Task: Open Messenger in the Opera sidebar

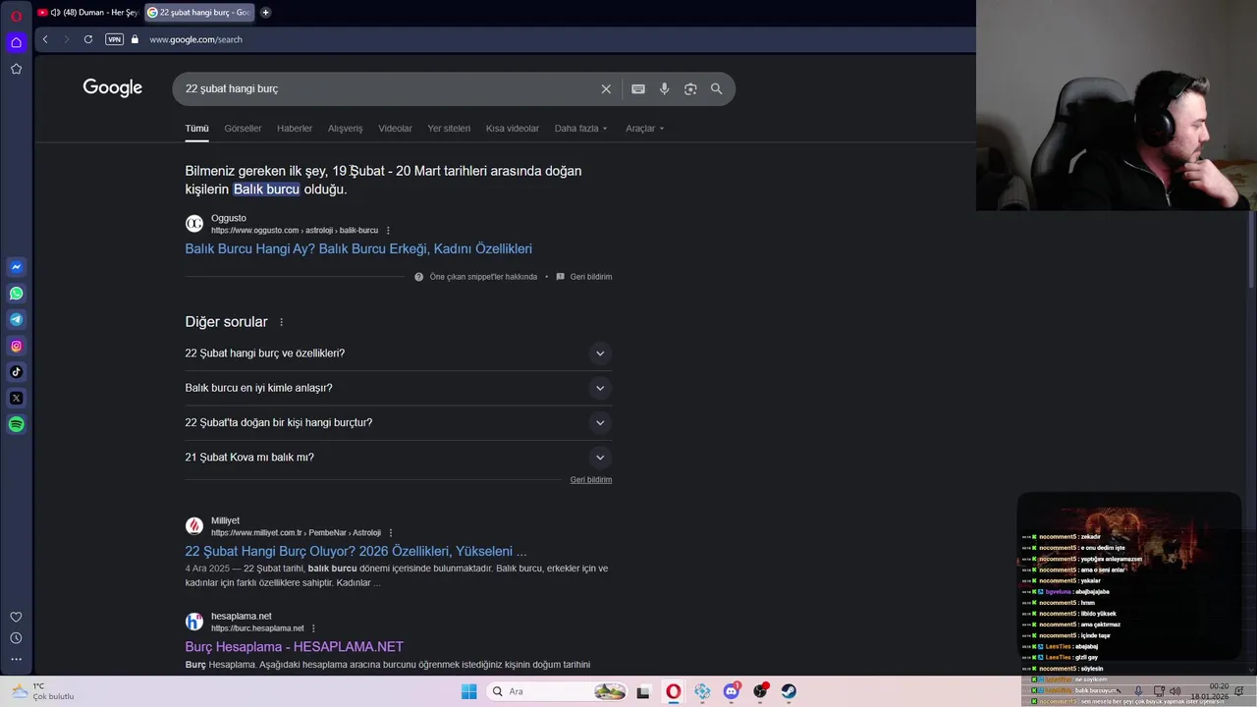Action: click(16, 267)
